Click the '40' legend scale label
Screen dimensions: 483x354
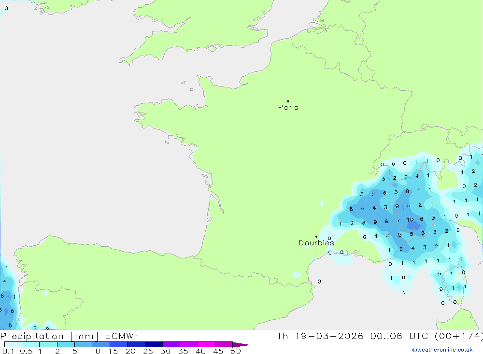coord(200,351)
